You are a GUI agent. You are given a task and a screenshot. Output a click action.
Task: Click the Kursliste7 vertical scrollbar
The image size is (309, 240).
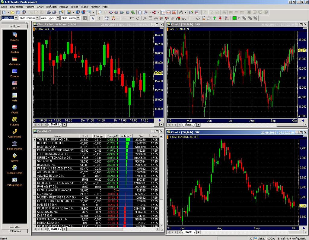click(x=161, y=181)
